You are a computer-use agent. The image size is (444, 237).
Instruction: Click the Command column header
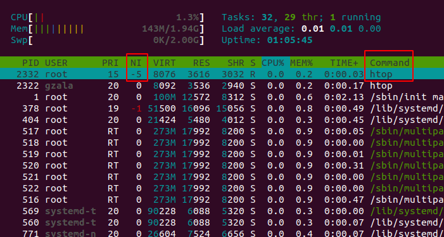coord(390,63)
